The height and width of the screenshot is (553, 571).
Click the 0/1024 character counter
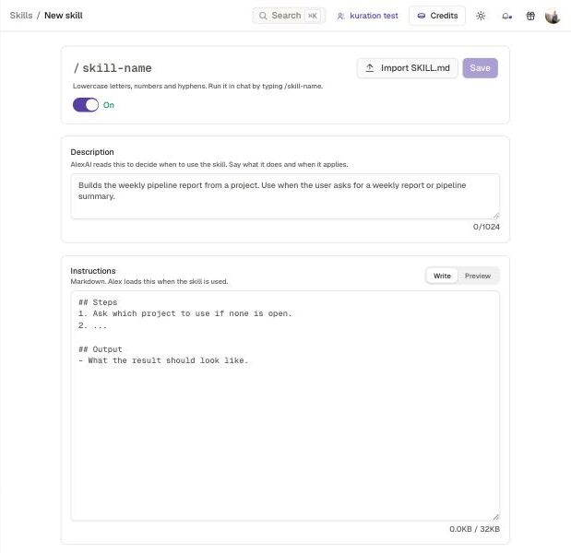click(x=486, y=227)
